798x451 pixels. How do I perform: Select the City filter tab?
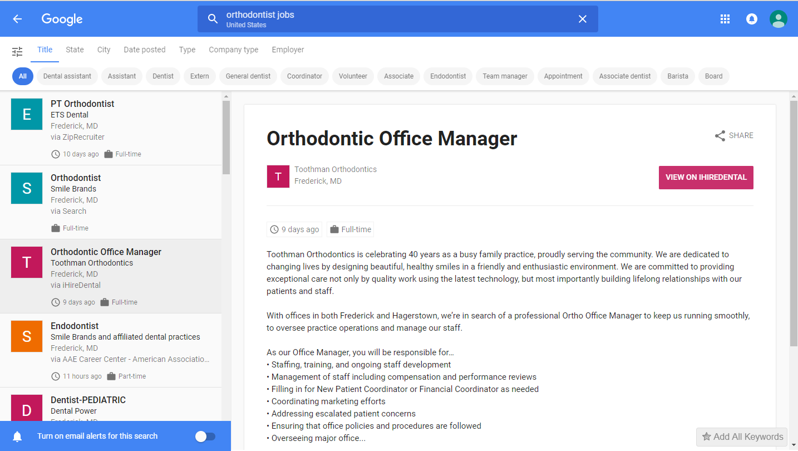tap(104, 50)
